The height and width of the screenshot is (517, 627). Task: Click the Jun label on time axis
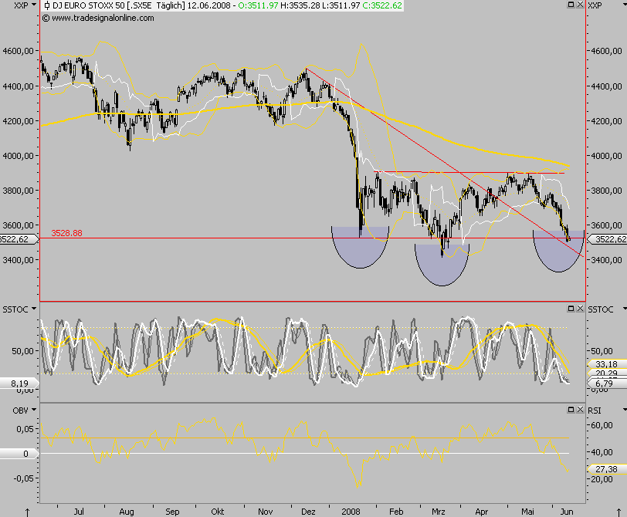click(567, 512)
